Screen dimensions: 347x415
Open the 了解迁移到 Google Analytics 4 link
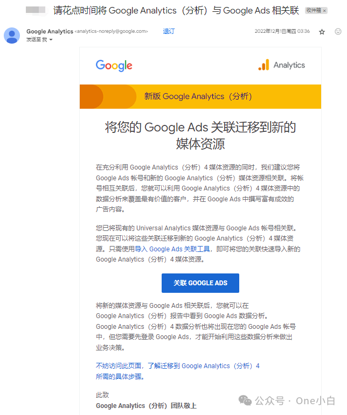point(204,366)
